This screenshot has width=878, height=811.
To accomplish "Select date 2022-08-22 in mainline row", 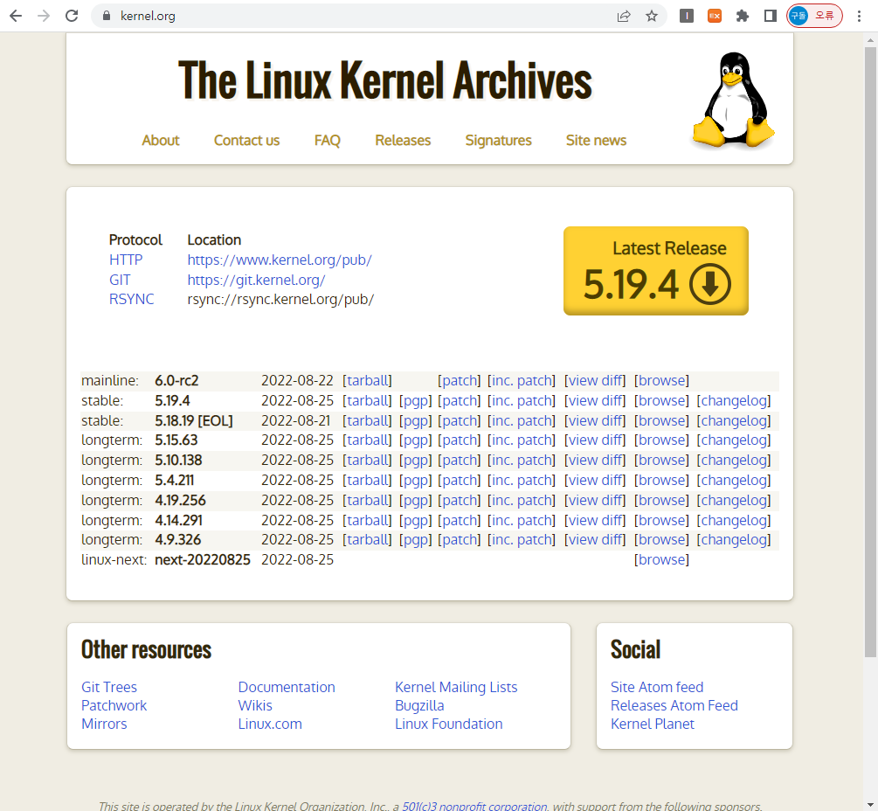I will 297,380.
